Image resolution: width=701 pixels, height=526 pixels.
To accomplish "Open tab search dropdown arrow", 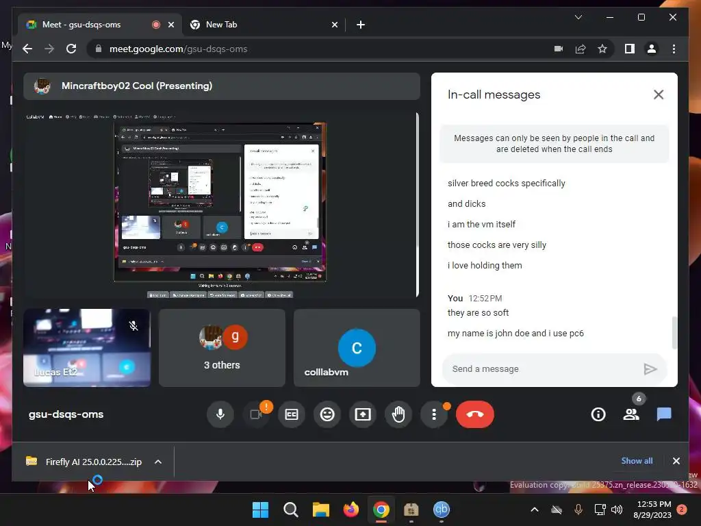I will click(578, 17).
